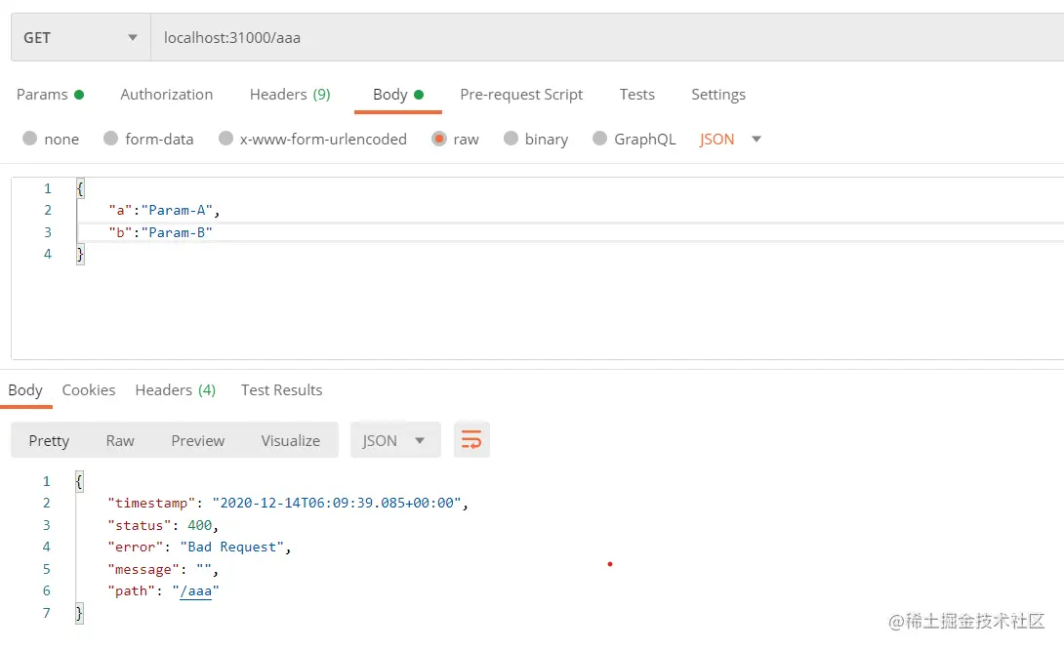Click the "timestamp" line in the response
Viewport: 1064px width, 650px height.
point(288,503)
